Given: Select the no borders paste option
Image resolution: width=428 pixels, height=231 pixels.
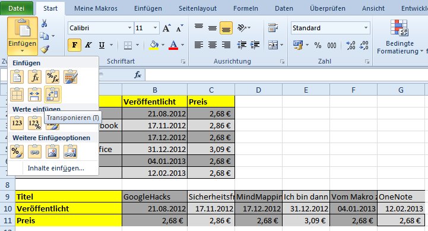Looking at the screenshot, I should [17, 94].
